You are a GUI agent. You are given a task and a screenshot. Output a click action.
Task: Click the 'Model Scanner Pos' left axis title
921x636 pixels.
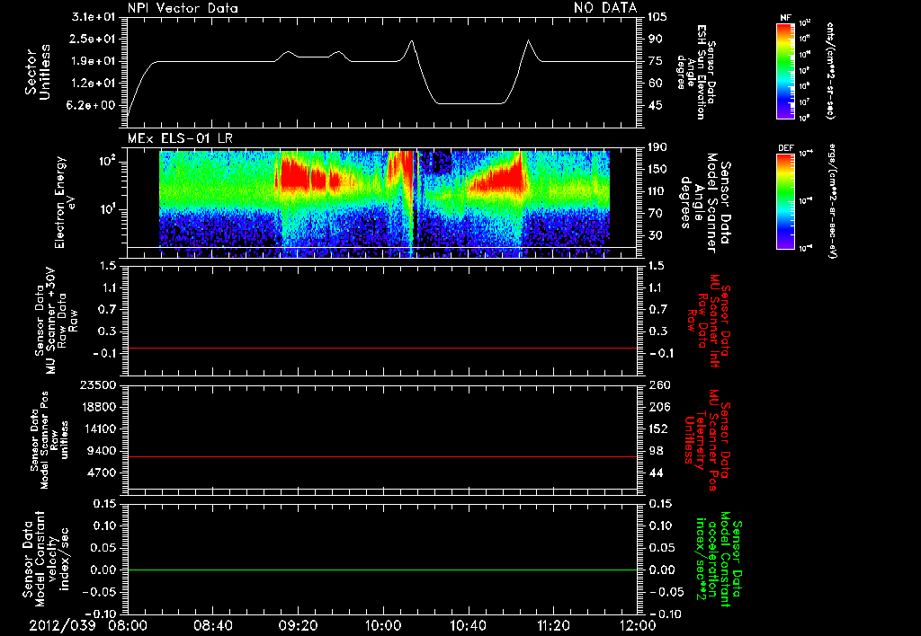tap(49, 440)
